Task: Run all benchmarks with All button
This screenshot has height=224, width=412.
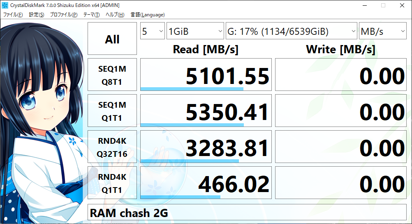Action: tap(112, 38)
